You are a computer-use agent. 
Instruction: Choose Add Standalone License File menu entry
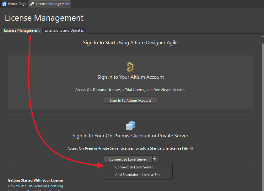point(138,175)
